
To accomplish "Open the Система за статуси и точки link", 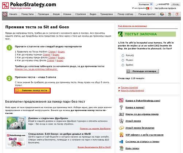I will (143, 142).
